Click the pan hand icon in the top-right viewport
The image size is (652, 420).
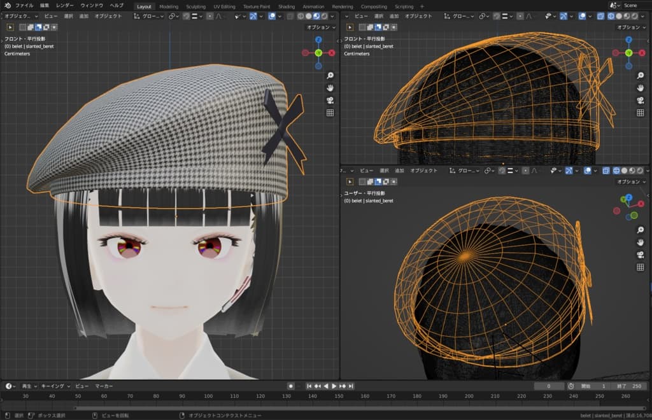pos(640,88)
